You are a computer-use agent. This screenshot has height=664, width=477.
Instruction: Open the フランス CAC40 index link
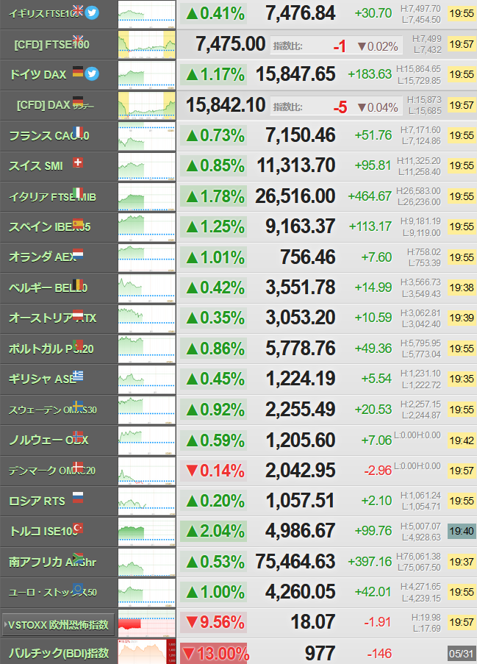49,136
